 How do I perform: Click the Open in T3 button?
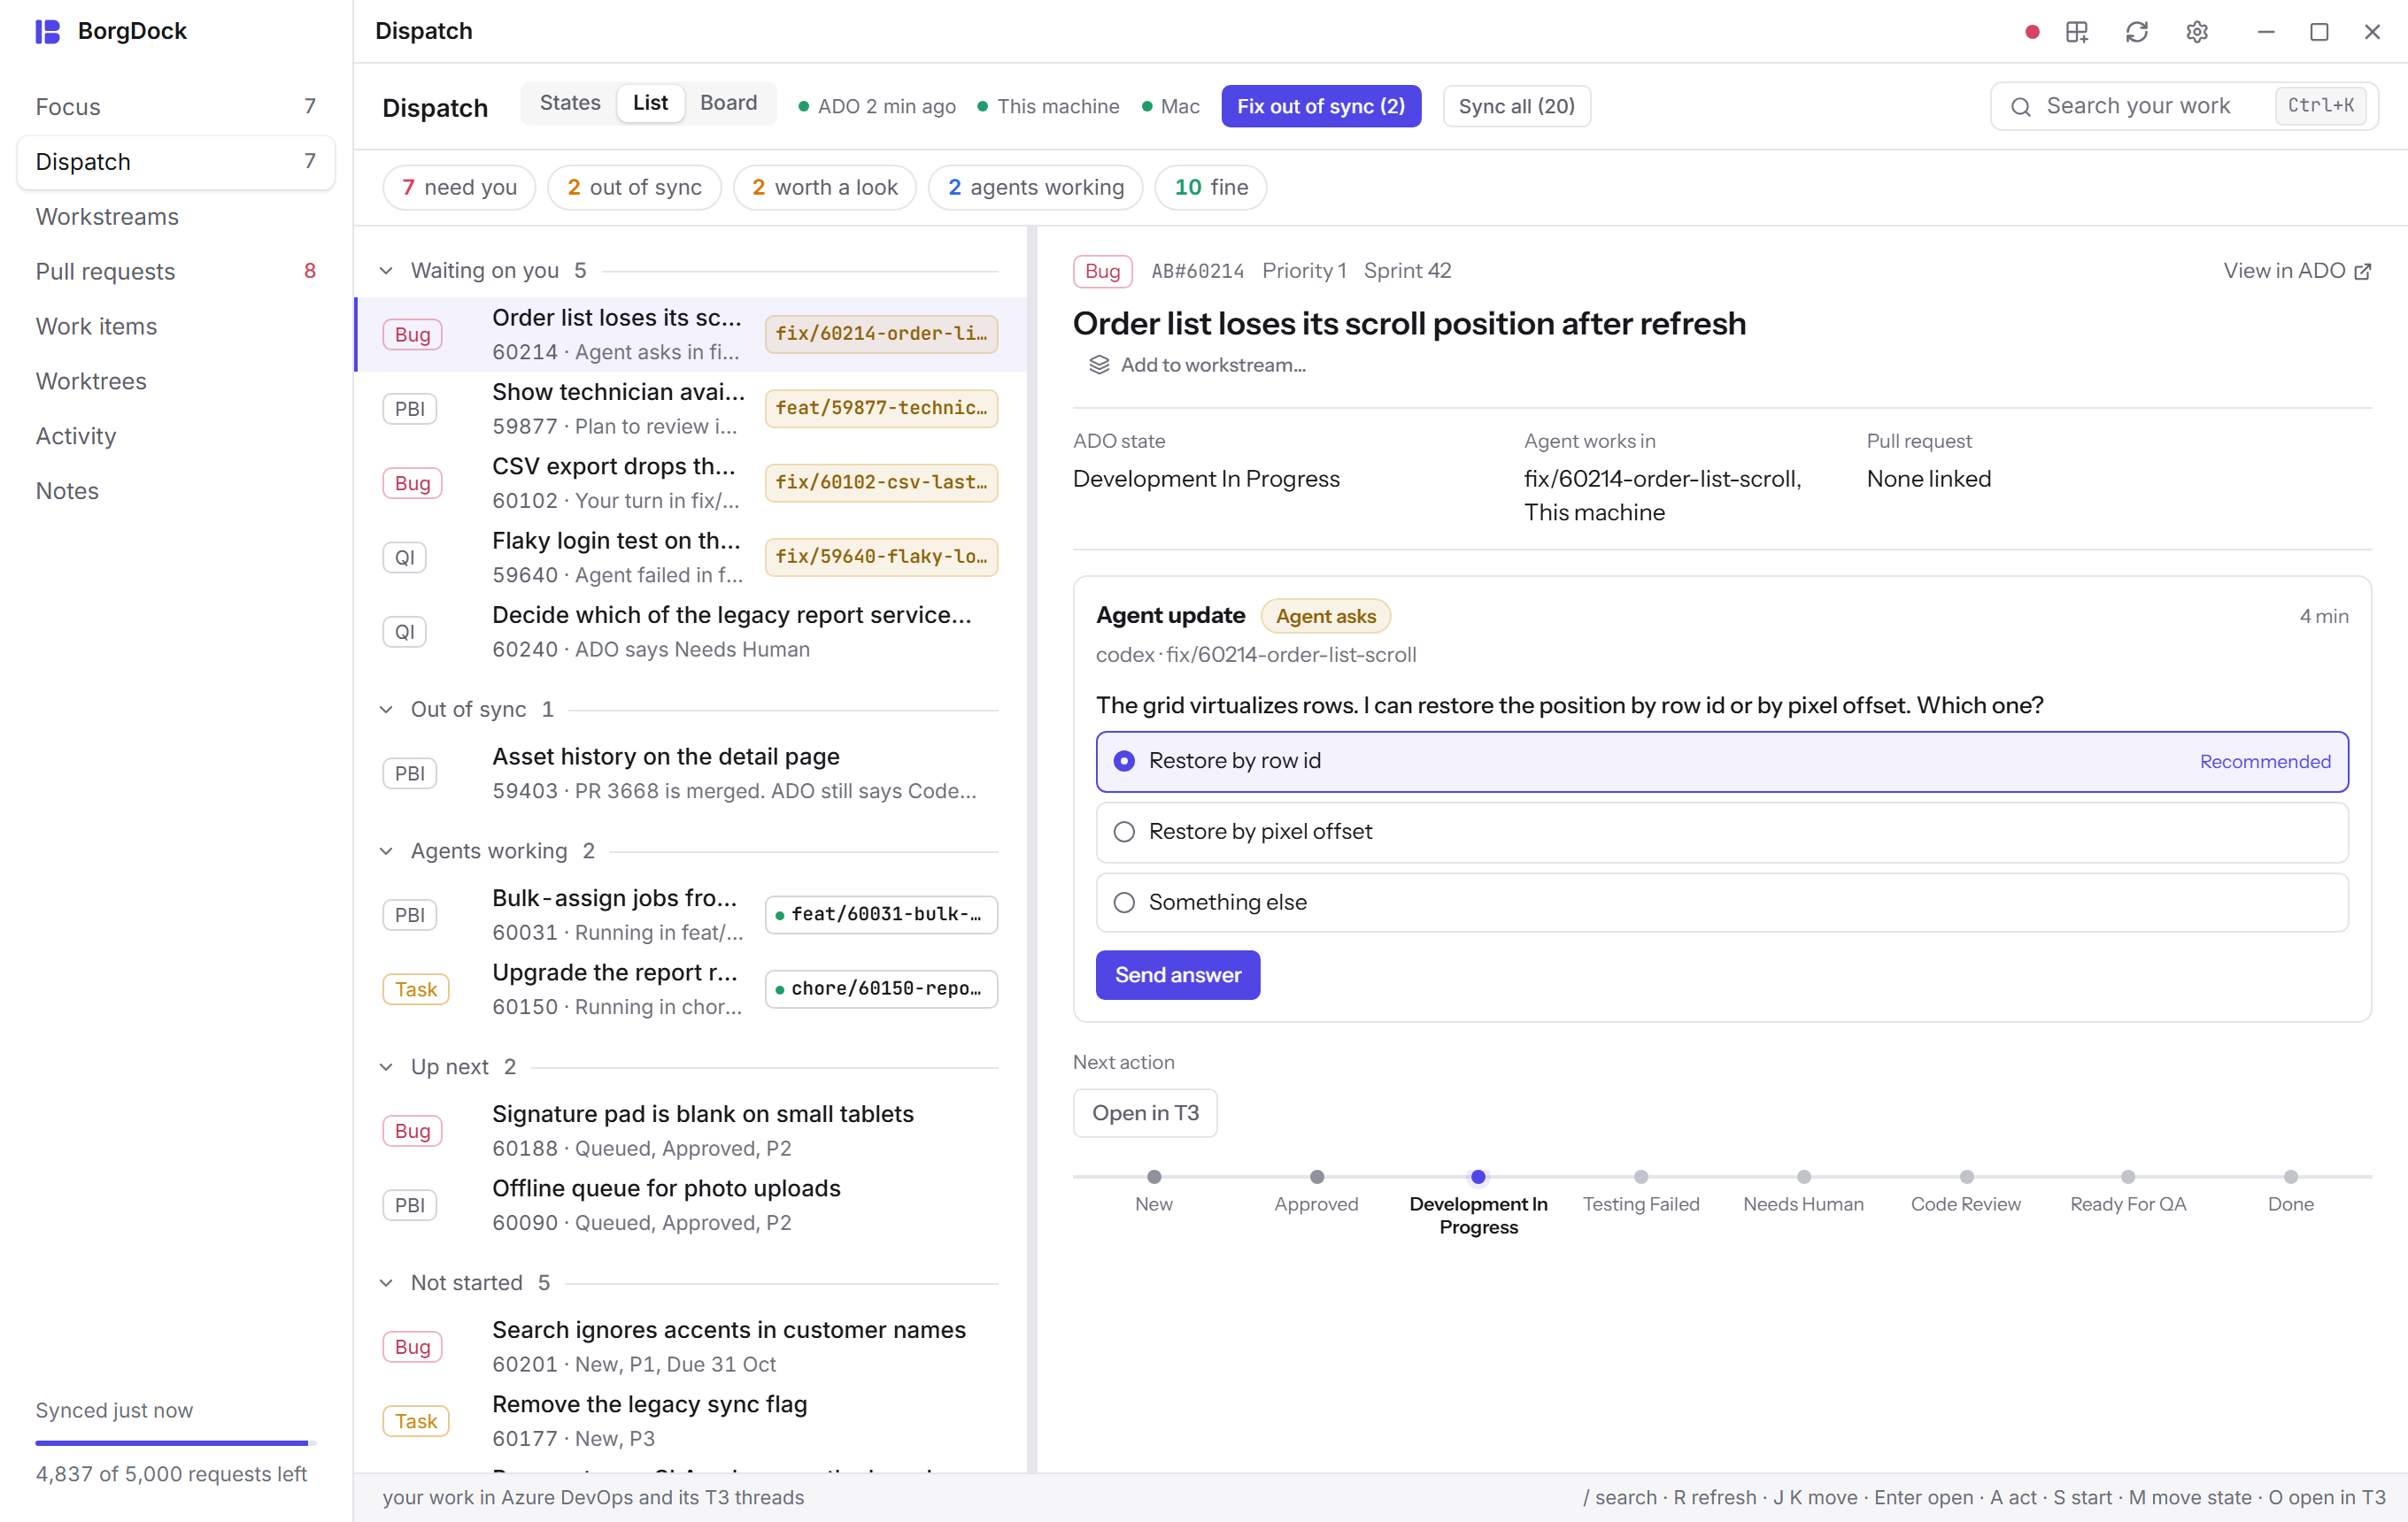pos(1145,1113)
